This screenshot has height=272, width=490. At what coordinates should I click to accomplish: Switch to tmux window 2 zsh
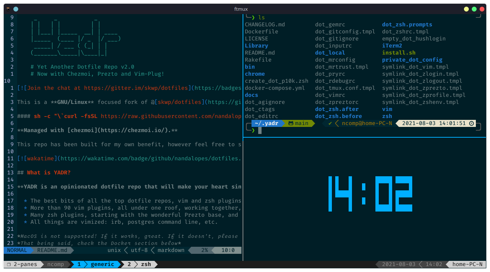pos(139,264)
